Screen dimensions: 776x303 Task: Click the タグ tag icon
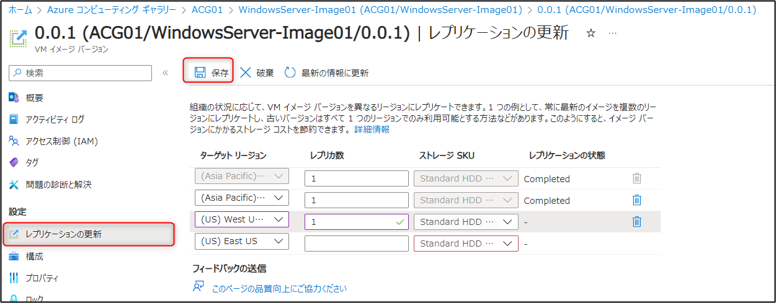point(14,162)
